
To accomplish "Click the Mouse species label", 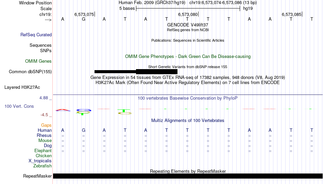I will 45,141.
